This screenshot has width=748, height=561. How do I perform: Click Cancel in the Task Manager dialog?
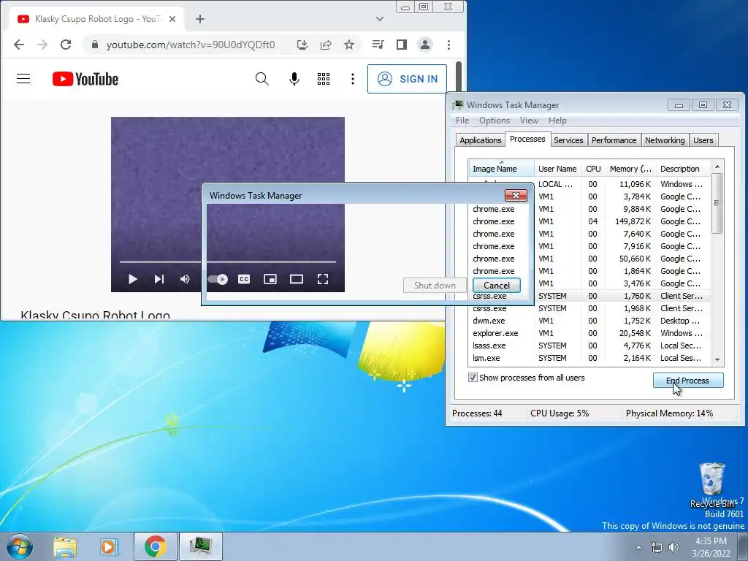[x=496, y=286]
